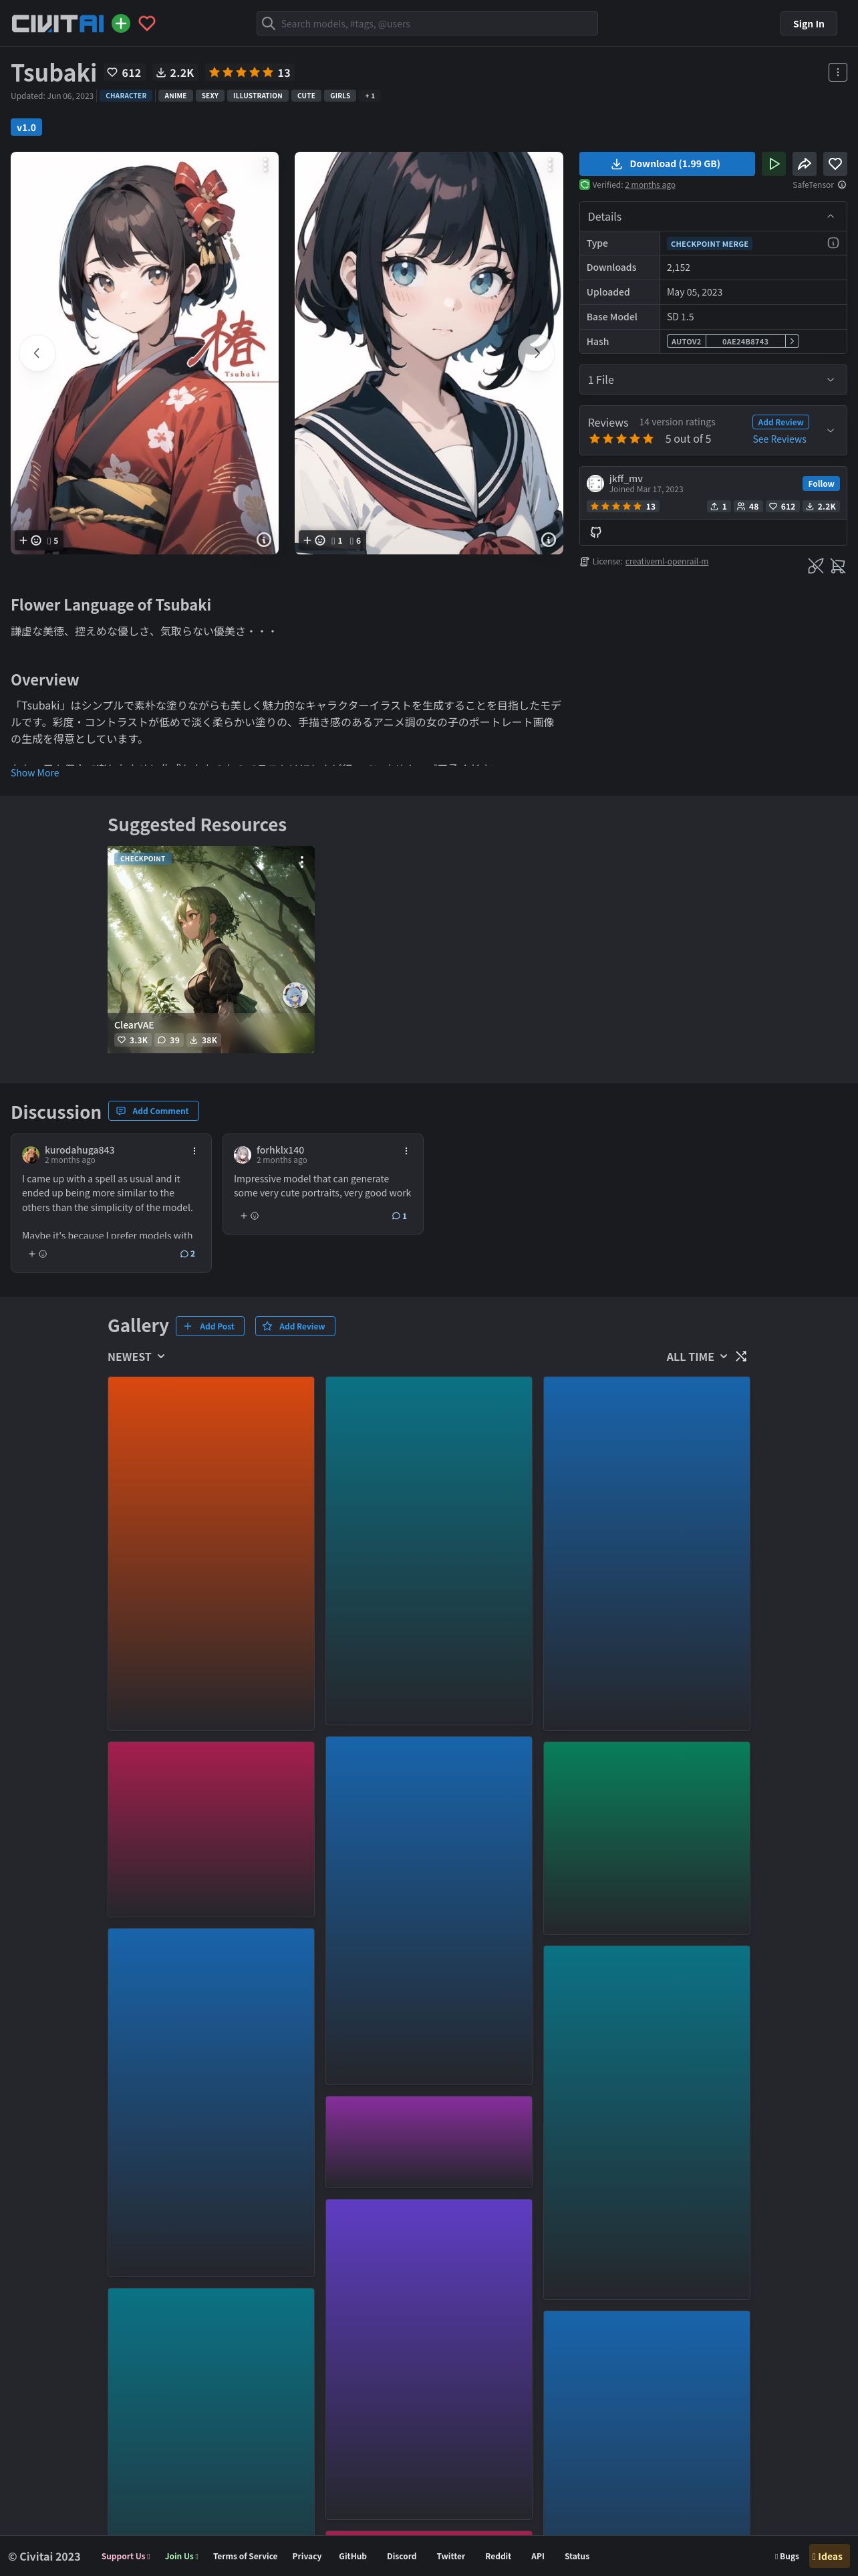Click previous image carousel arrow
The height and width of the screenshot is (2576, 858).
pyautogui.click(x=37, y=353)
